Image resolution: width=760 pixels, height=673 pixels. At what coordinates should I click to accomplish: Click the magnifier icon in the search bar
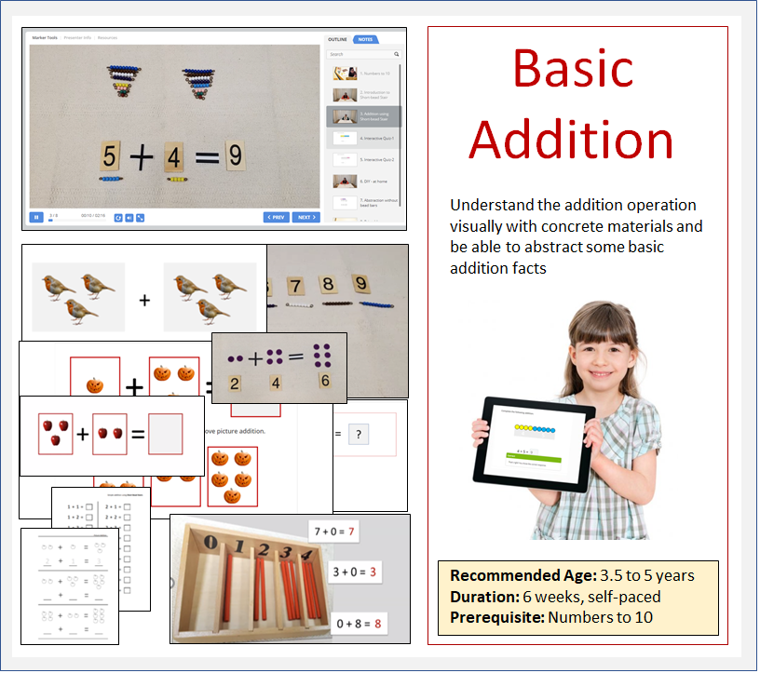pyautogui.click(x=397, y=55)
